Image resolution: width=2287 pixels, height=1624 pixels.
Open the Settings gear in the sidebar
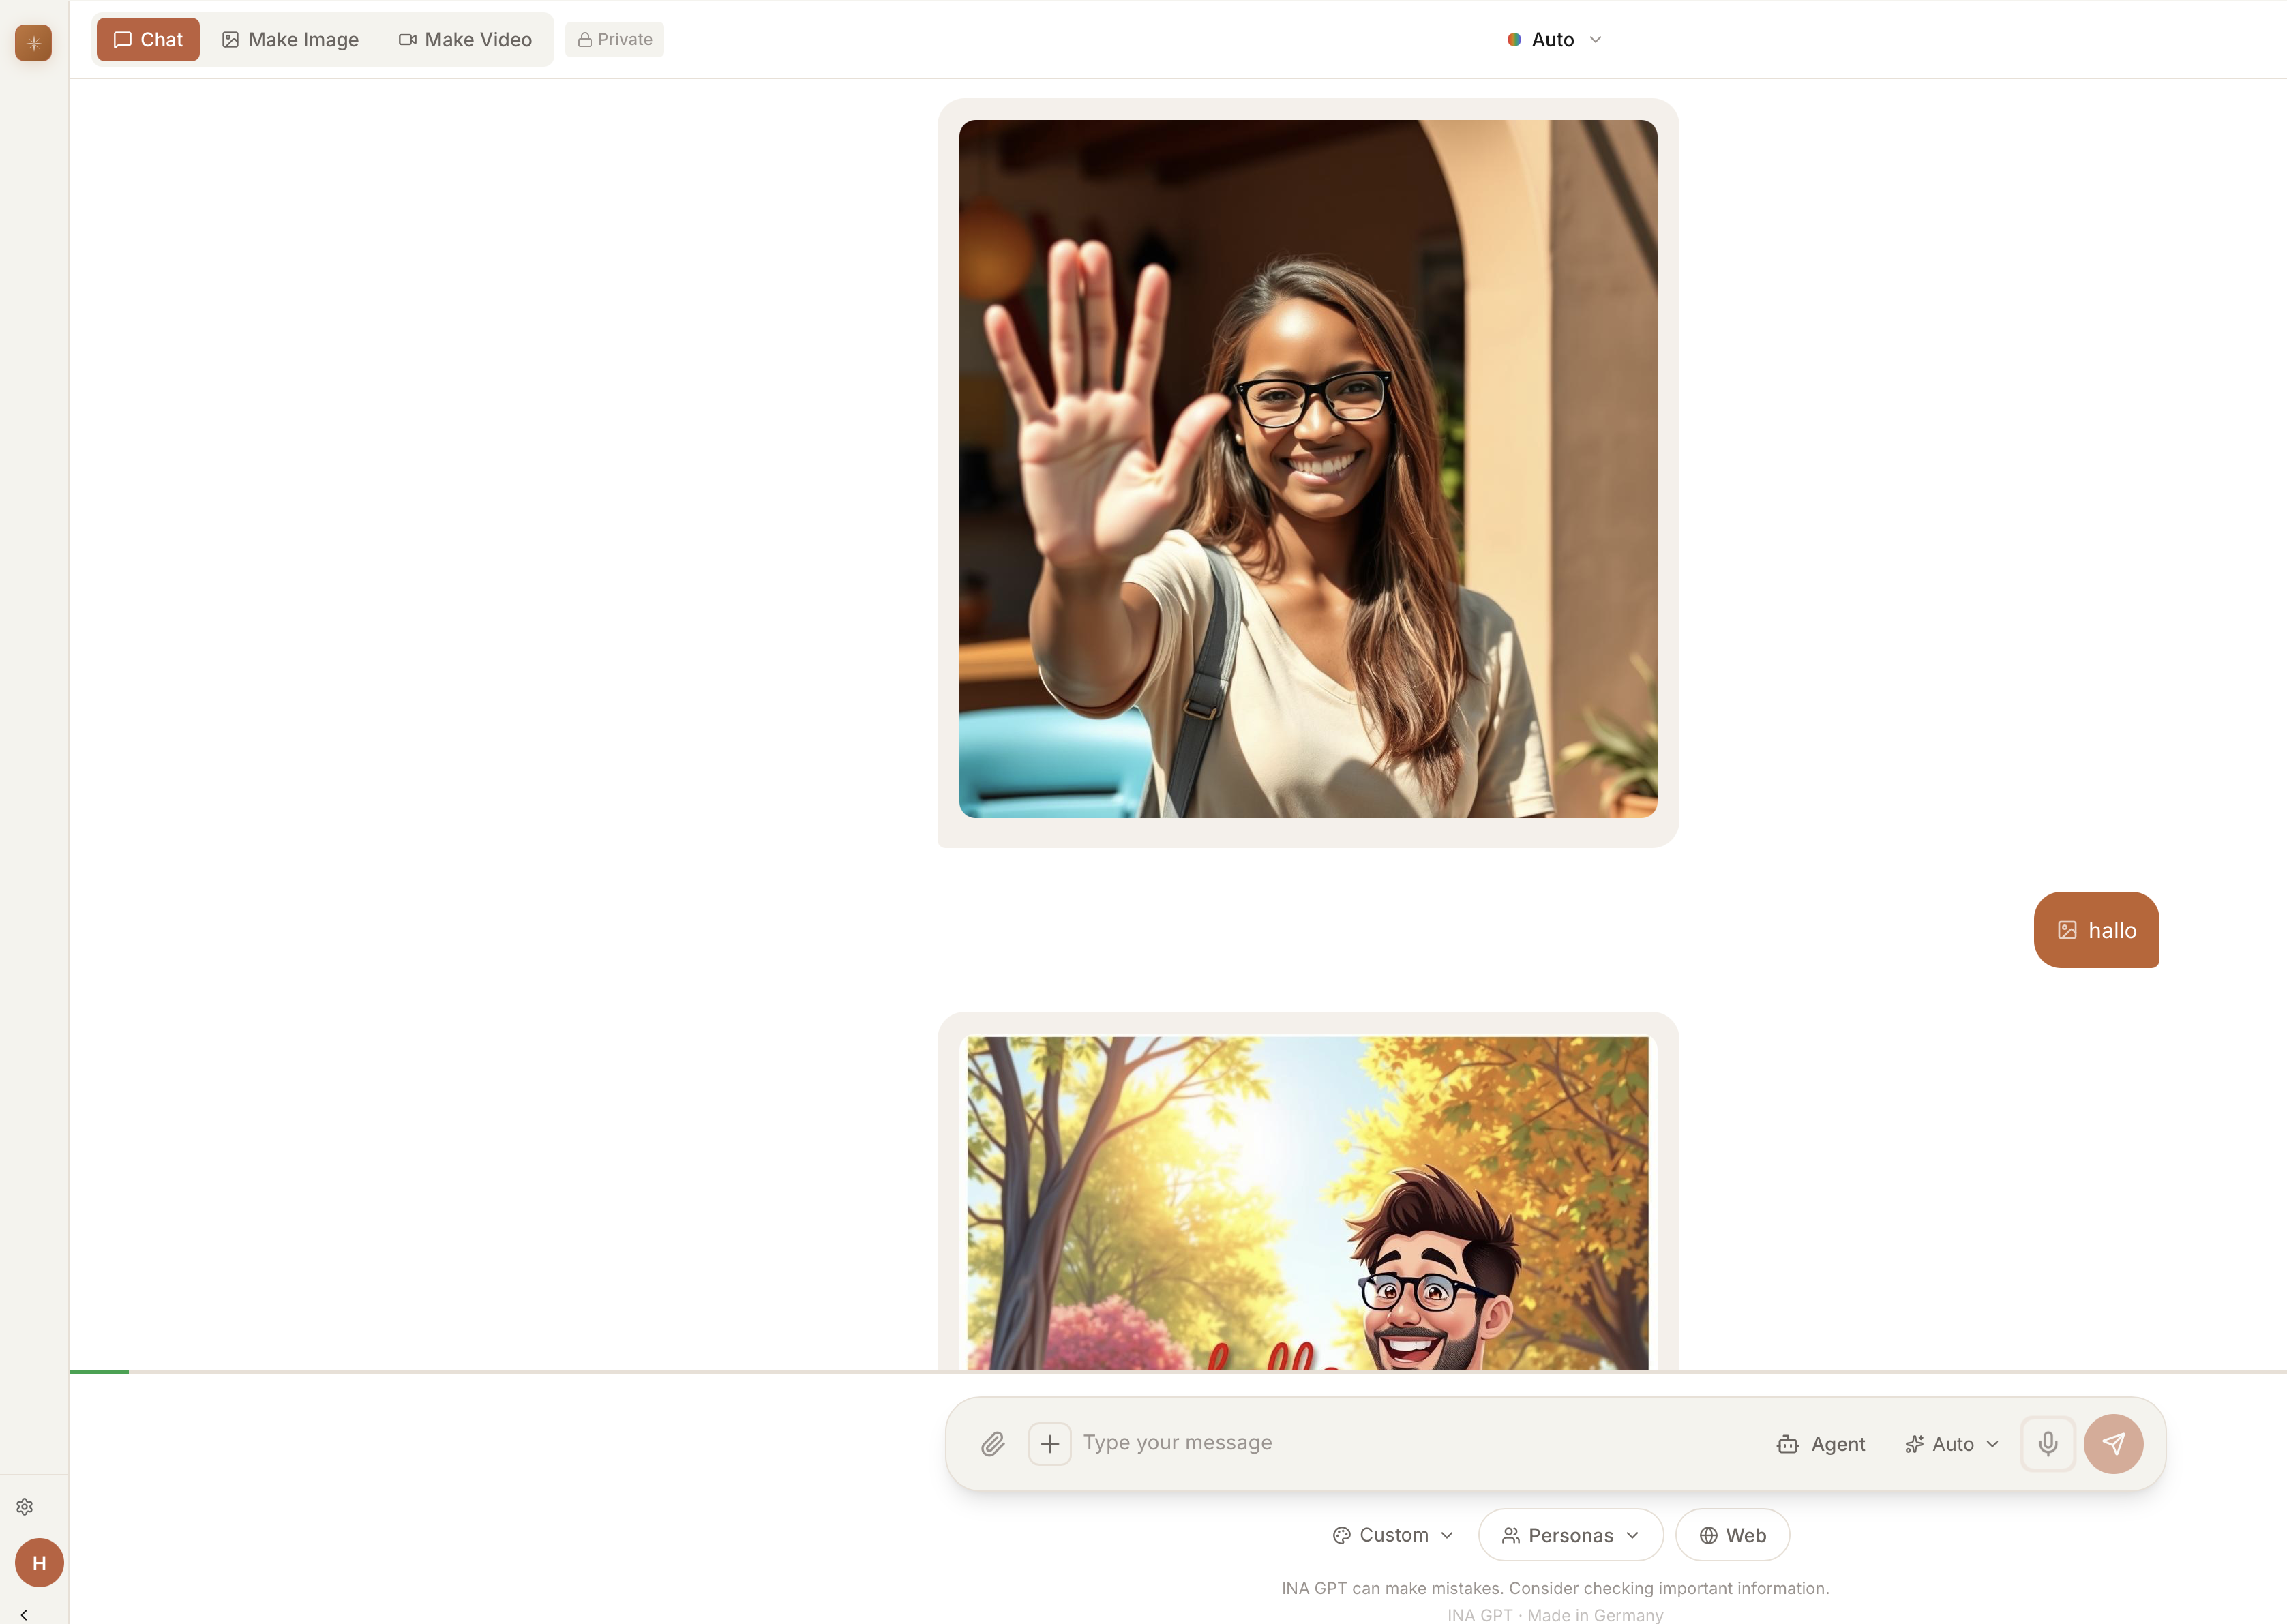click(24, 1506)
